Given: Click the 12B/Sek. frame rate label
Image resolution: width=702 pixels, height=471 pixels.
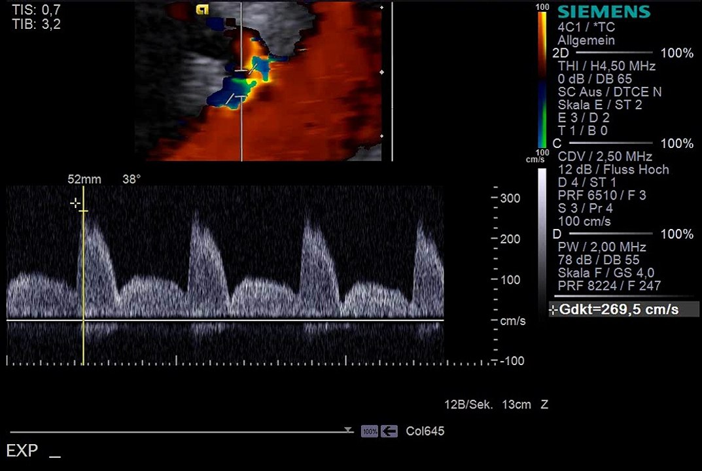Looking at the screenshot, I should click(x=468, y=405).
